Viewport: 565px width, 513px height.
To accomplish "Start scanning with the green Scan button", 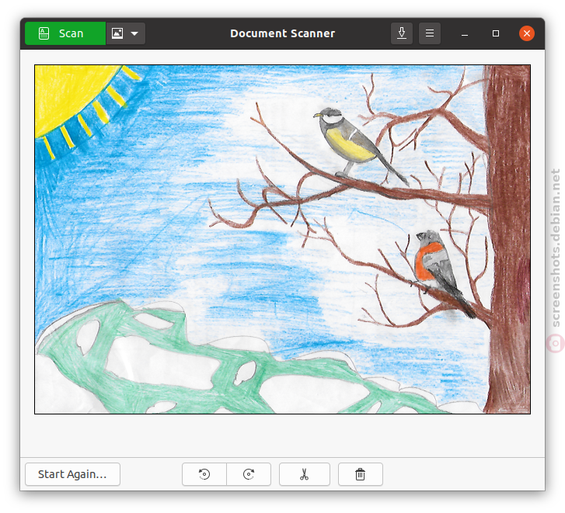I will click(x=65, y=33).
